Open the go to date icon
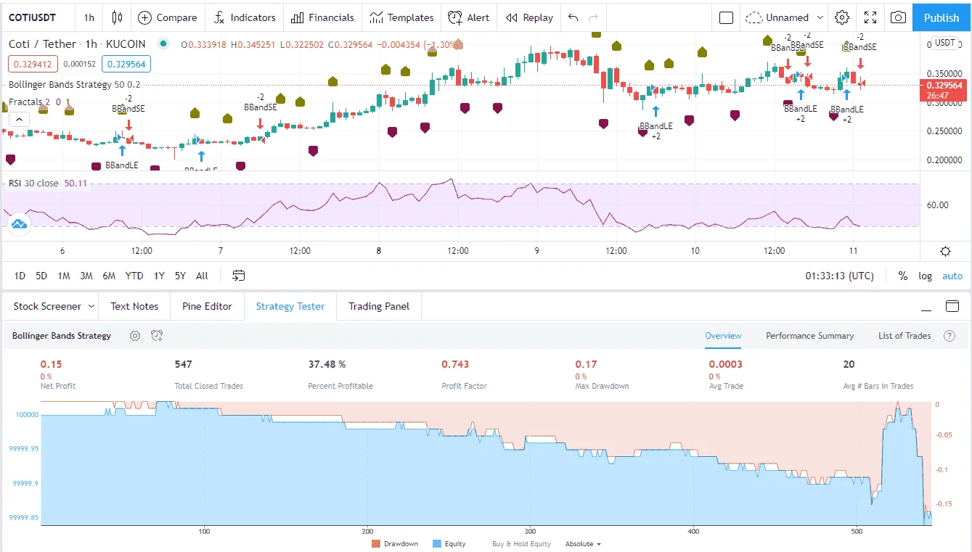 pyautogui.click(x=239, y=276)
